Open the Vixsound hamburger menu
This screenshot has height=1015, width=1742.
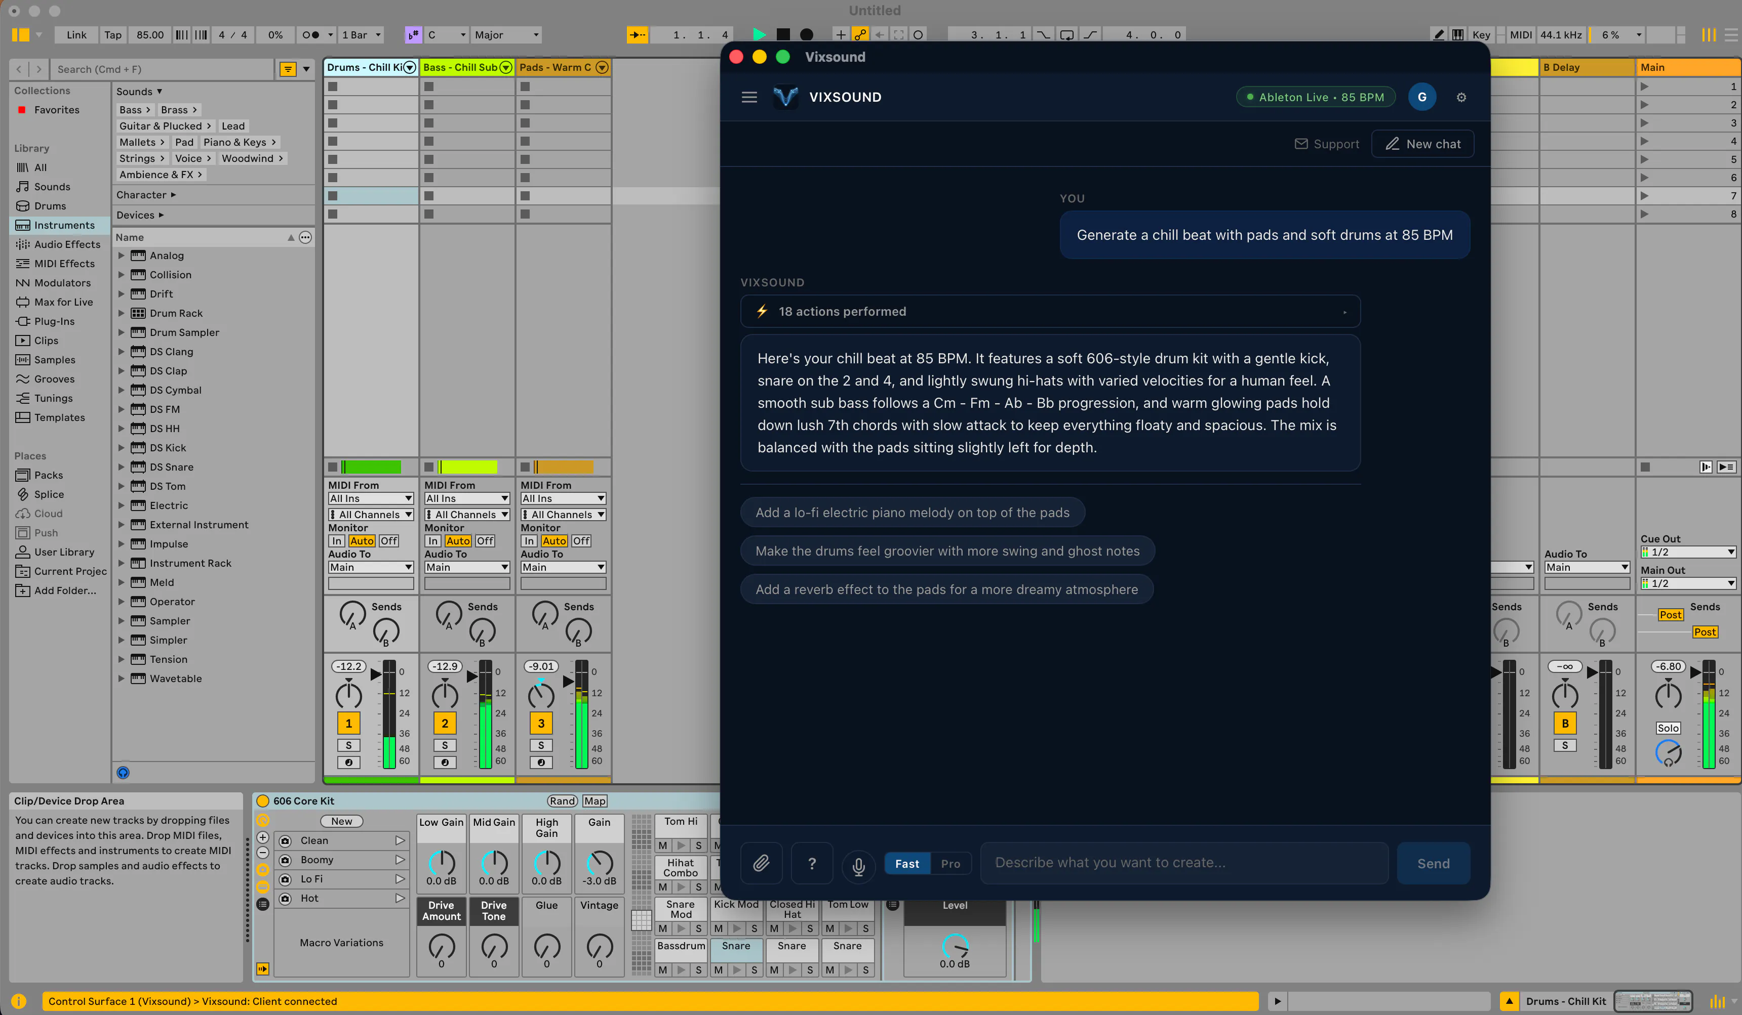click(x=749, y=97)
